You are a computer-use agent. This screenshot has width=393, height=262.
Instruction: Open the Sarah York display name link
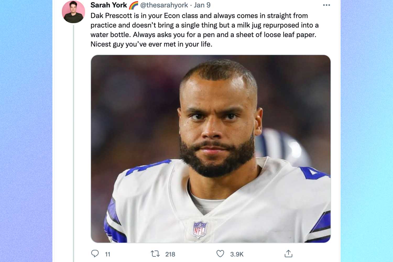108,5
